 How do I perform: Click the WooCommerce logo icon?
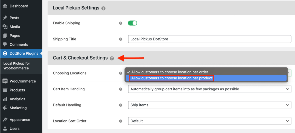(x=5, y=81)
